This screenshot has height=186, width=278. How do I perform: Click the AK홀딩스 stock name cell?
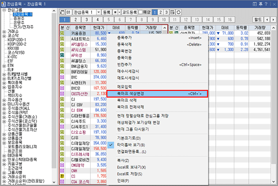81,61
